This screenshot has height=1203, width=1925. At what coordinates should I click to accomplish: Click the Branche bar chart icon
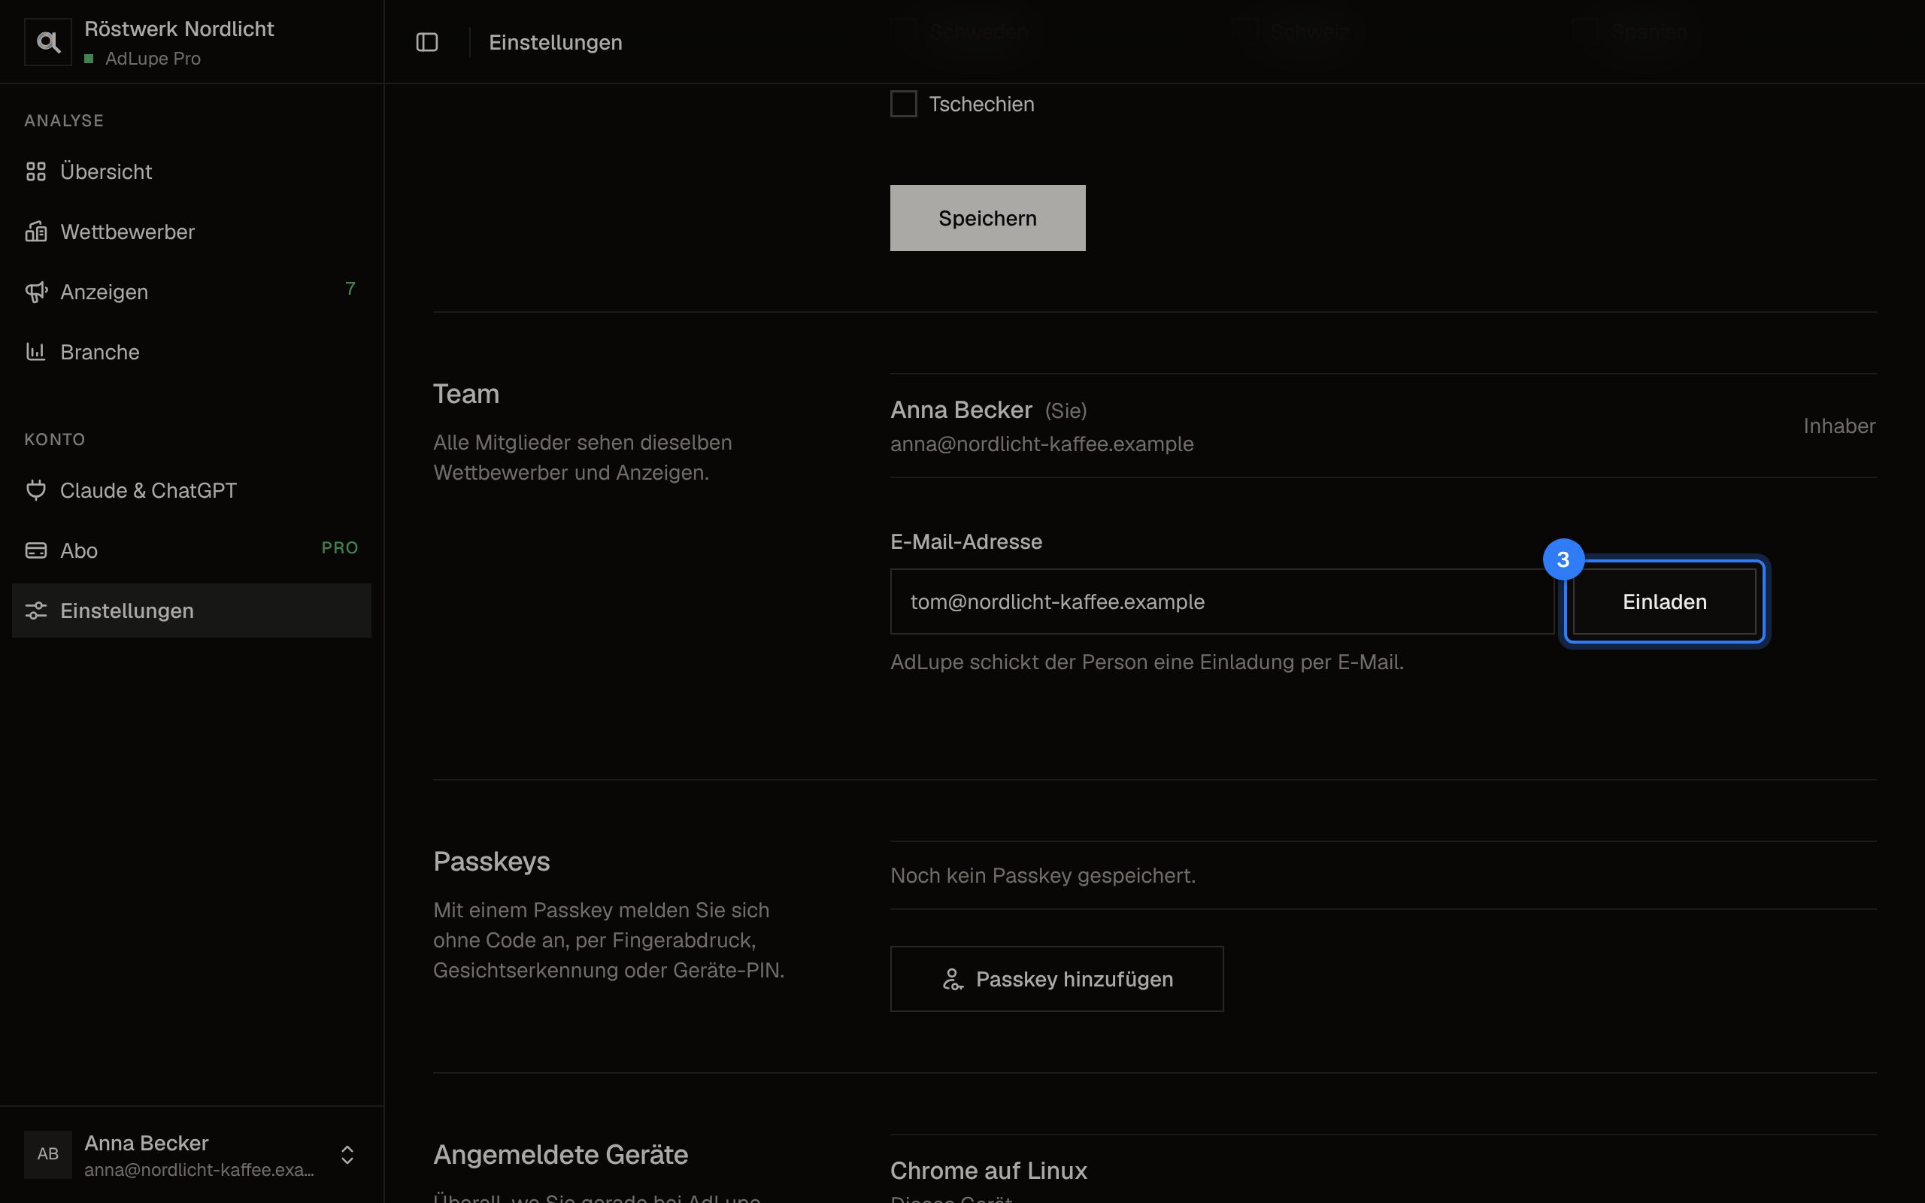[x=36, y=352]
